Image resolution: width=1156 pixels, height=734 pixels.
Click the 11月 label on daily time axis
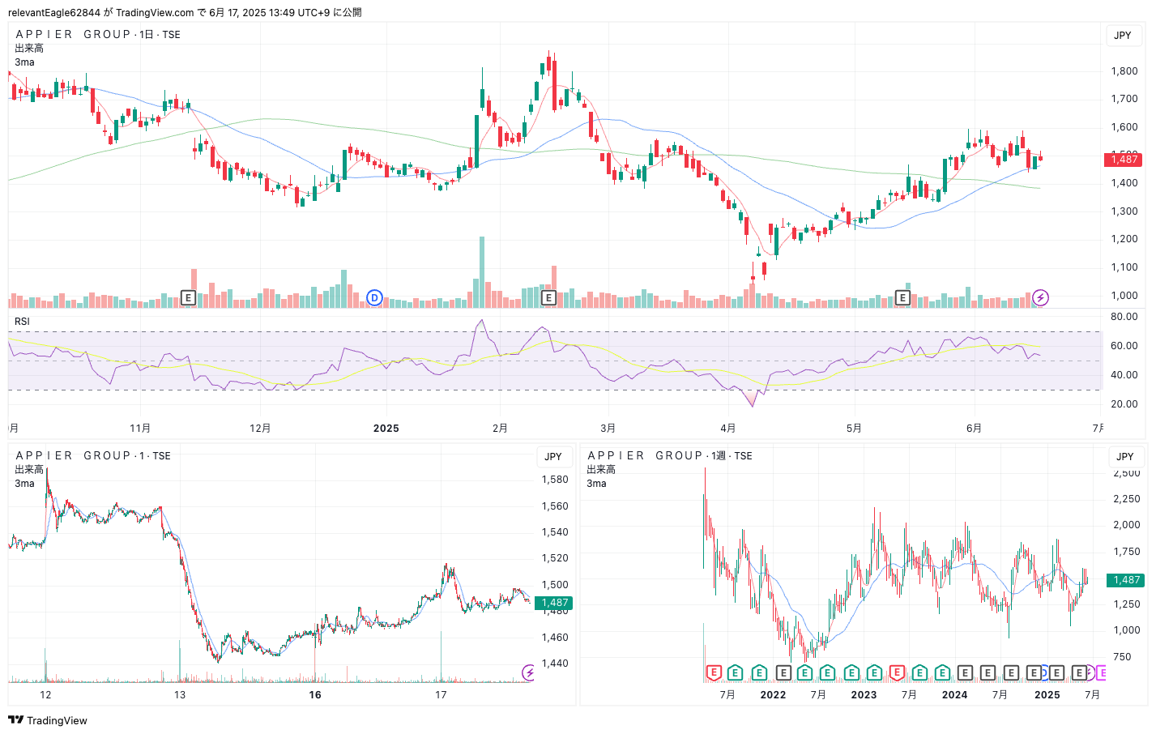tap(140, 428)
